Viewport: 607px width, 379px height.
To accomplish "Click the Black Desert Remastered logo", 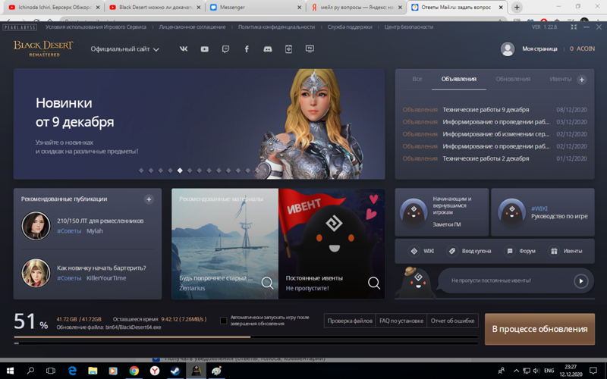I will click(x=43, y=49).
